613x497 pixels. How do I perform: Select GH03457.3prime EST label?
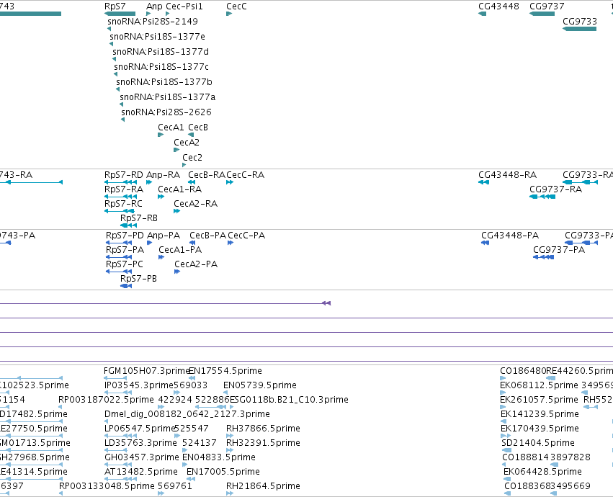pyautogui.click(x=141, y=457)
